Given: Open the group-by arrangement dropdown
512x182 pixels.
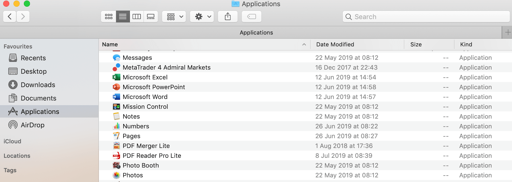Looking at the screenshot, I should click(x=174, y=17).
